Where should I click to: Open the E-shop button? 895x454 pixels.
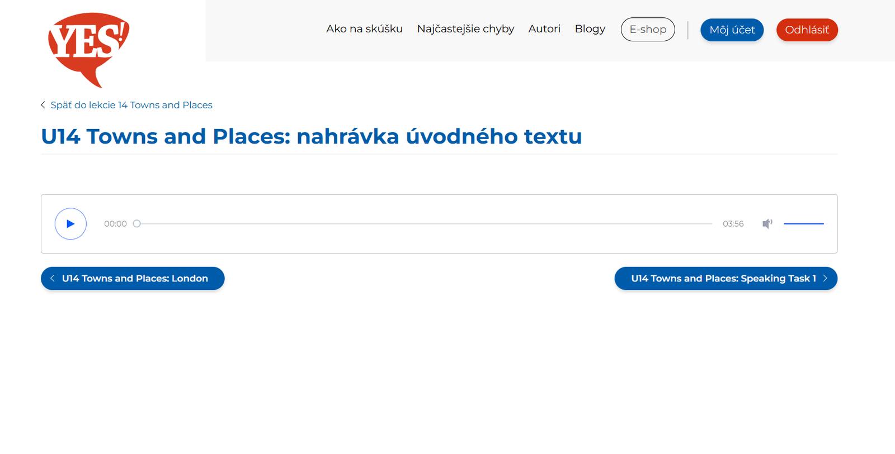[648, 30]
